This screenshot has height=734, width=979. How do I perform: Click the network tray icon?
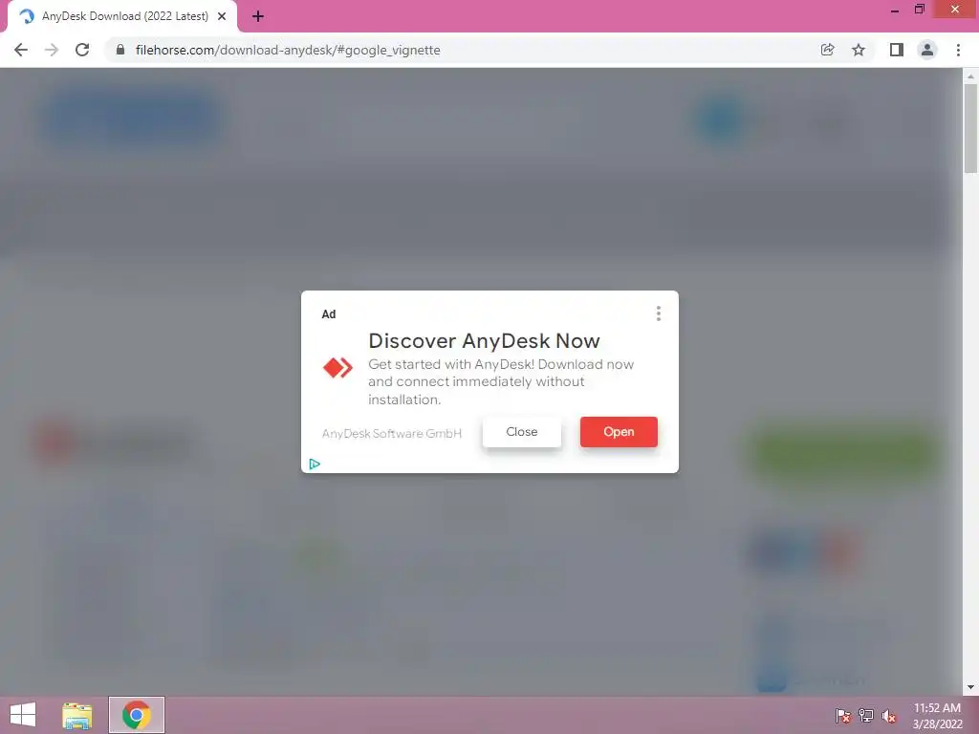click(866, 715)
